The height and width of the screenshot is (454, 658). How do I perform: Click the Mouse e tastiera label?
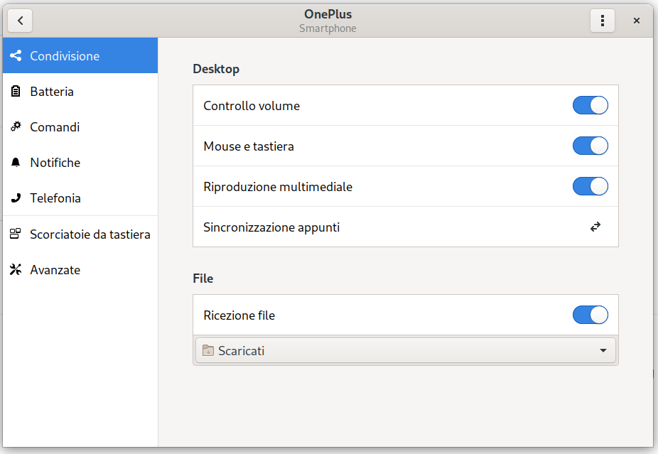point(249,146)
